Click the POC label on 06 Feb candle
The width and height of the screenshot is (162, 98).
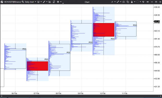coord(24,49)
